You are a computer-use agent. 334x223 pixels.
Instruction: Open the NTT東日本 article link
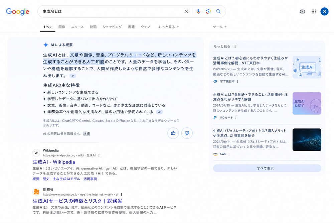[x=250, y=61]
